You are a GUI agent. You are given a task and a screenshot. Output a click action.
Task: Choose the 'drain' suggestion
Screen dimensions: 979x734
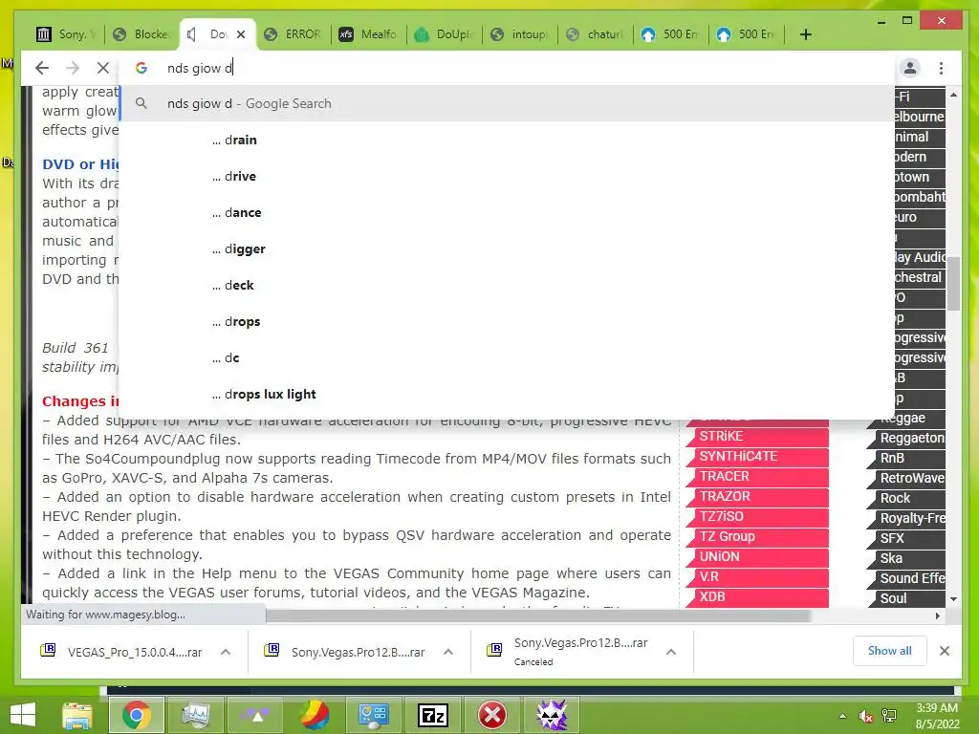pyautogui.click(x=506, y=140)
